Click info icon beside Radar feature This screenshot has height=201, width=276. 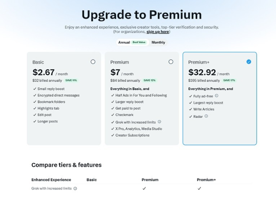tap(206, 116)
